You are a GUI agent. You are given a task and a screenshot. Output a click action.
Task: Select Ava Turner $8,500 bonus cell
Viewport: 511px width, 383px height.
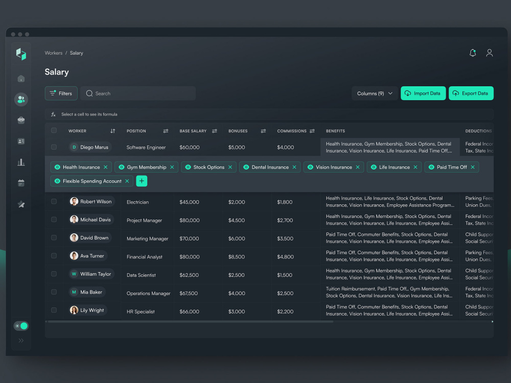pyautogui.click(x=237, y=257)
